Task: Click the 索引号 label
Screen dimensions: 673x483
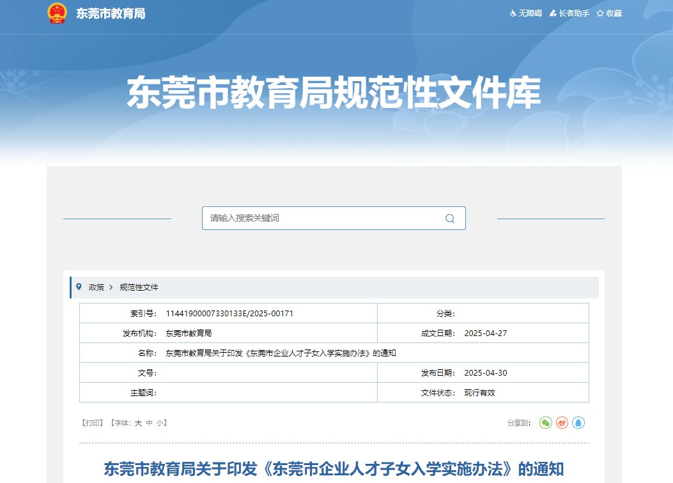Action: [x=143, y=314]
